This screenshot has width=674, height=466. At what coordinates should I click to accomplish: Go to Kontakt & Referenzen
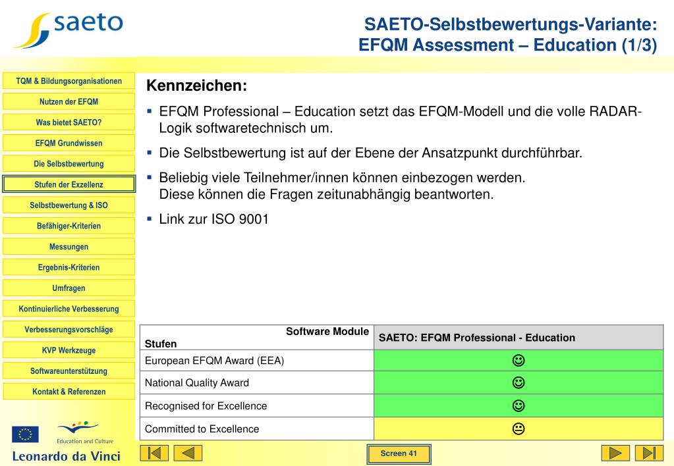click(69, 391)
